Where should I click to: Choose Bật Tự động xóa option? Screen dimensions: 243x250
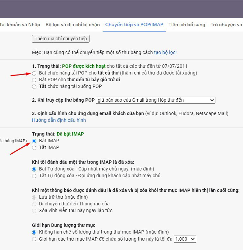coord(34,169)
